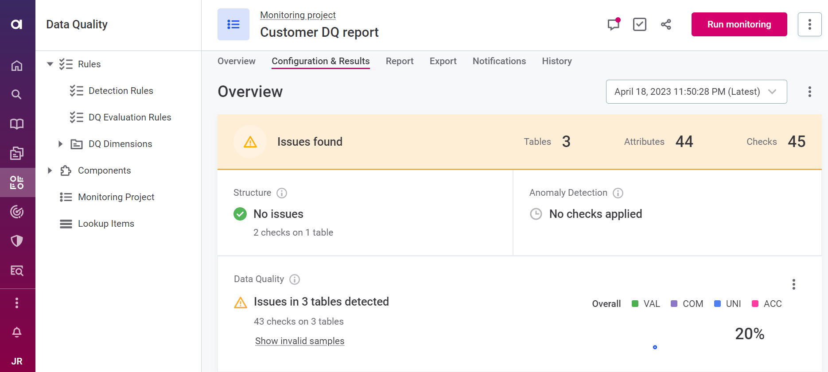This screenshot has width=828, height=372.
Task: Open the comments icon with red dot
Action: click(613, 24)
